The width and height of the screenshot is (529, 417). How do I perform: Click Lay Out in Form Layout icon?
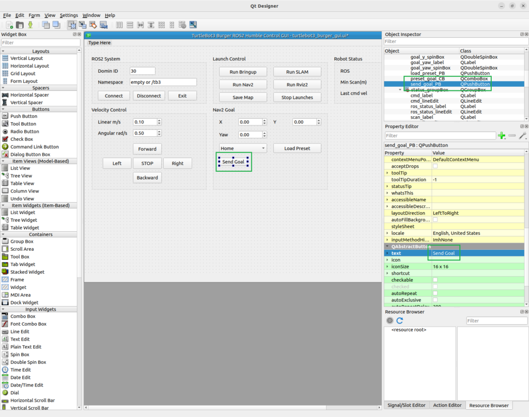click(172, 25)
